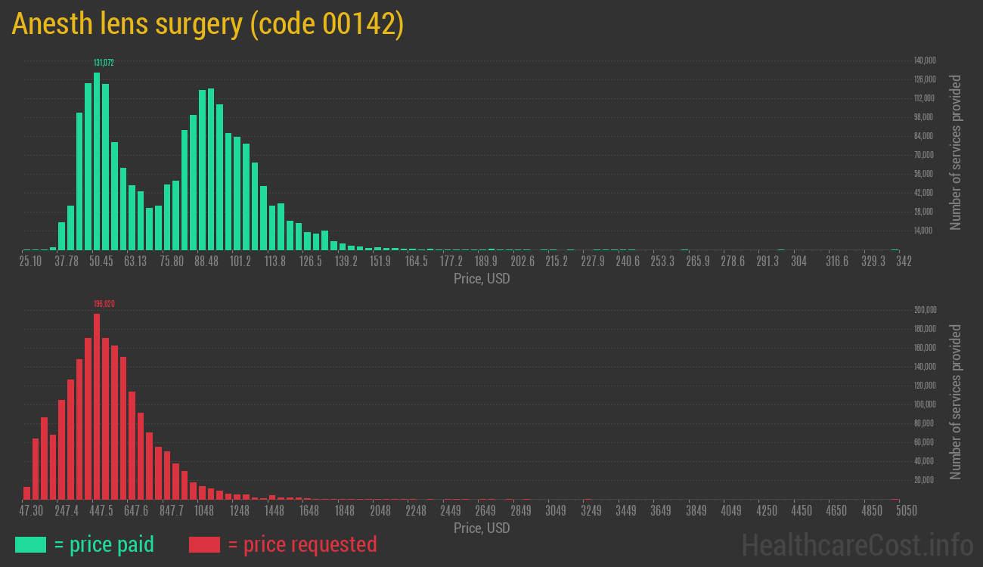Click the 131,072 peak value label

pyautogui.click(x=104, y=63)
